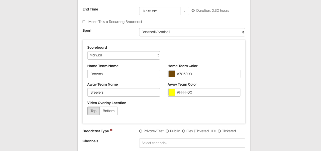Screen dimensions: 321x151
Task: Click the clock icon beside Duration
Action: [193, 10]
